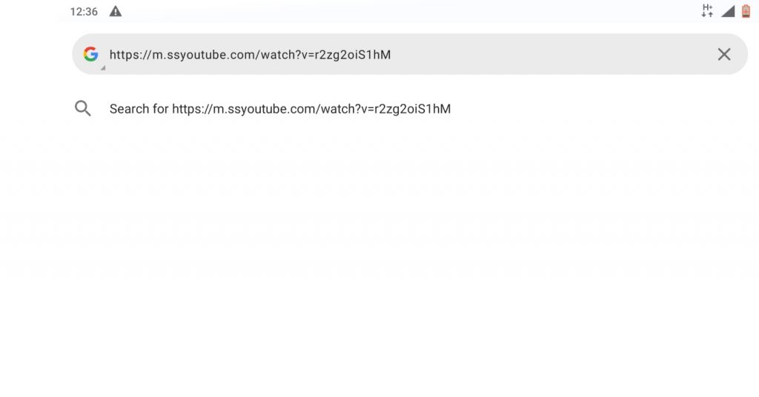The height and width of the screenshot is (397, 759).
Task: Place the cursor at the end of 'r2zg2oiS1hM' in the address bar
Action: click(x=391, y=55)
